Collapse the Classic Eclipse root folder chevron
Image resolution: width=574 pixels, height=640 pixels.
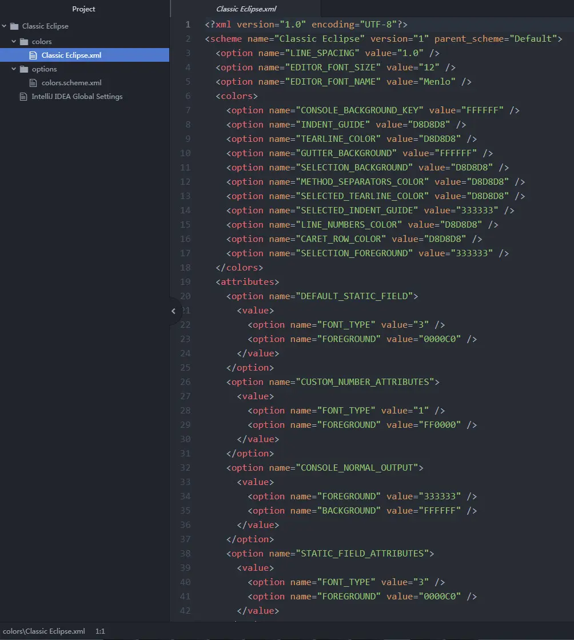pos(4,26)
